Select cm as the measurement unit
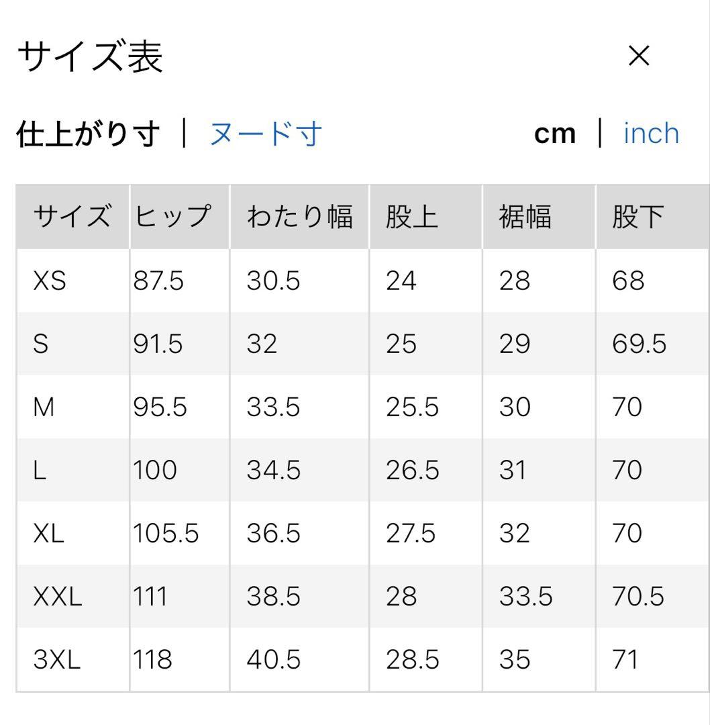The height and width of the screenshot is (725, 710). (555, 134)
